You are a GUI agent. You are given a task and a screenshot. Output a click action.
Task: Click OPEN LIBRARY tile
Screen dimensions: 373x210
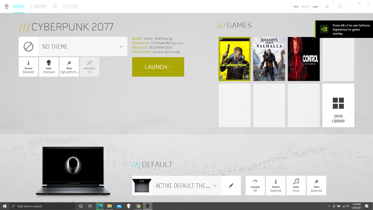click(x=338, y=105)
